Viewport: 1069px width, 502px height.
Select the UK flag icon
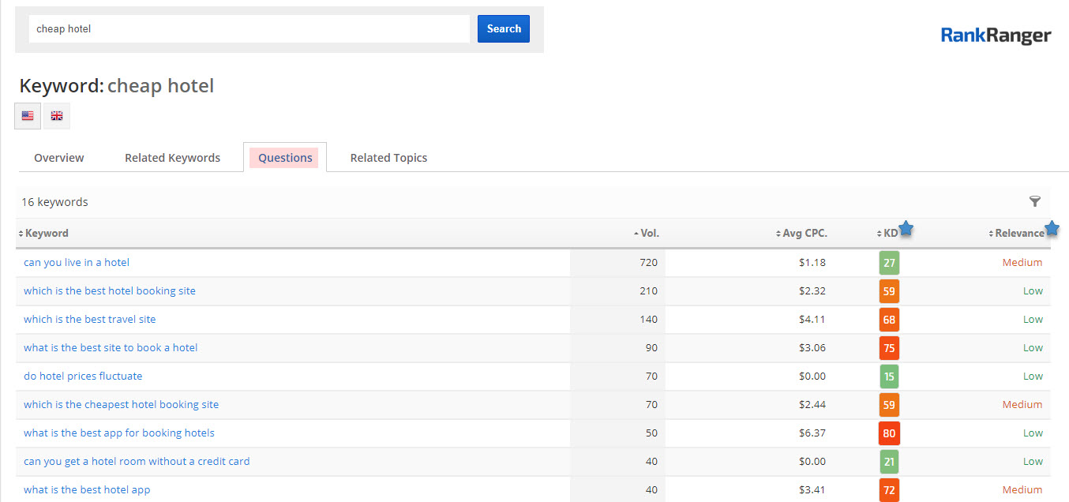point(57,116)
